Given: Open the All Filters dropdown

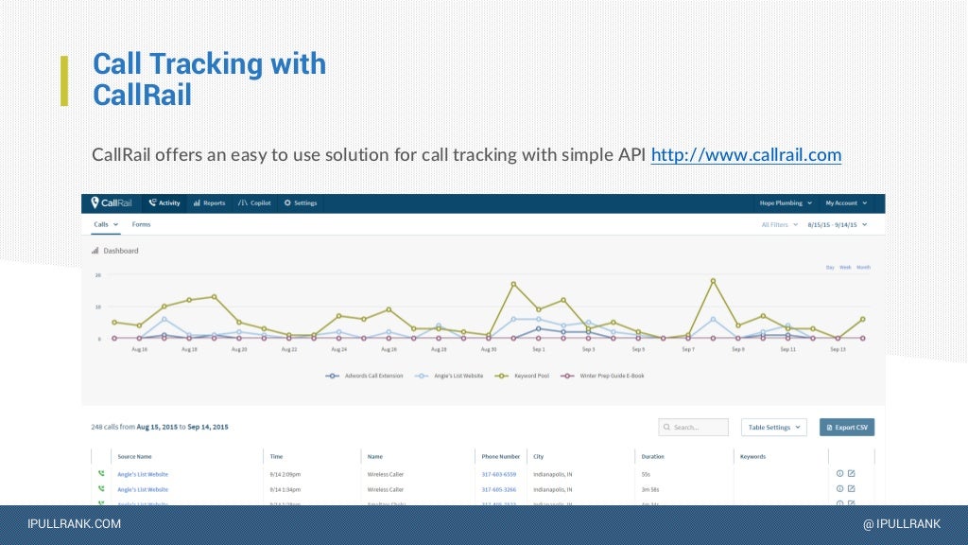Looking at the screenshot, I should coord(779,225).
